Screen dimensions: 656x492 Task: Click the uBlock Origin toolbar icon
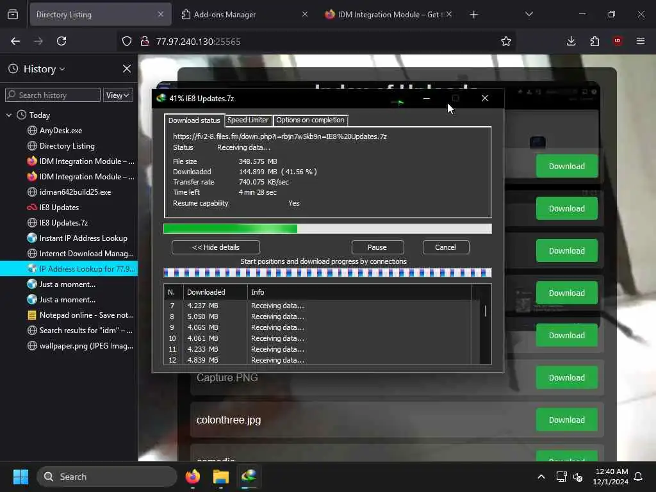(618, 41)
